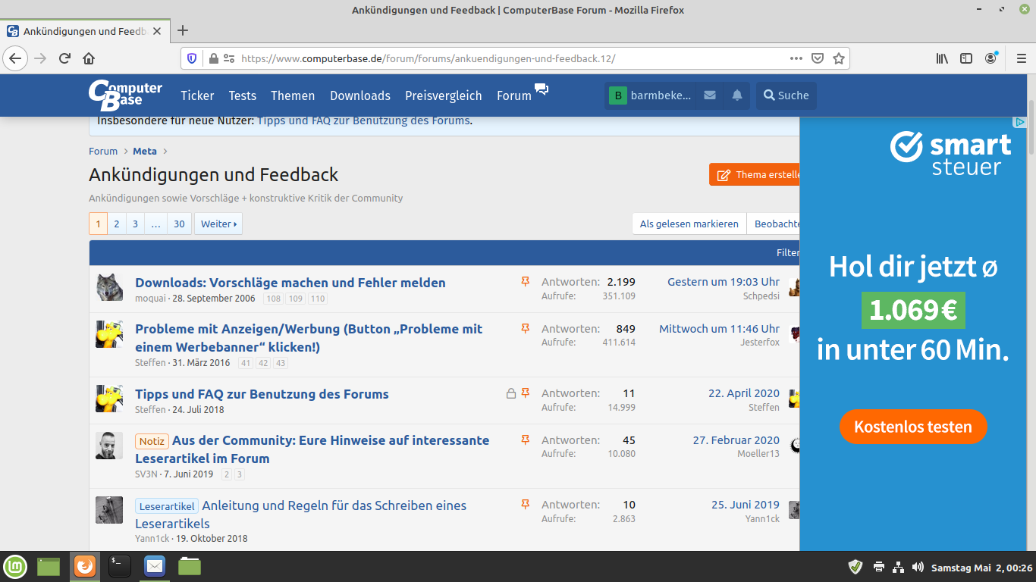Open Tipps und FAQ link in notice
The height and width of the screenshot is (582, 1036).
pos(363,120)
